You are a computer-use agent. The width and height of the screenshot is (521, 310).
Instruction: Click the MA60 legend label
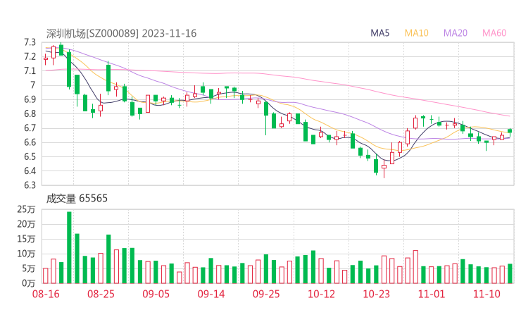coord(494,33)
